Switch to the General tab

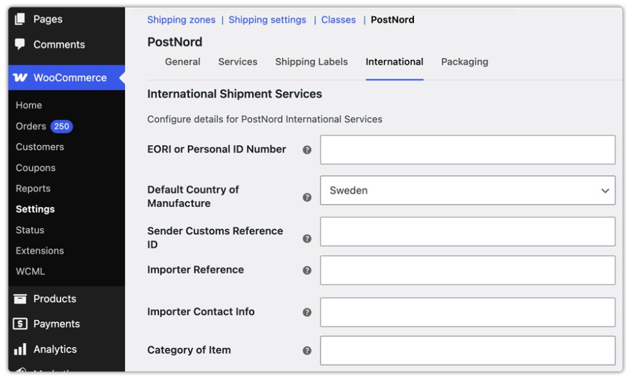[183, 62]
